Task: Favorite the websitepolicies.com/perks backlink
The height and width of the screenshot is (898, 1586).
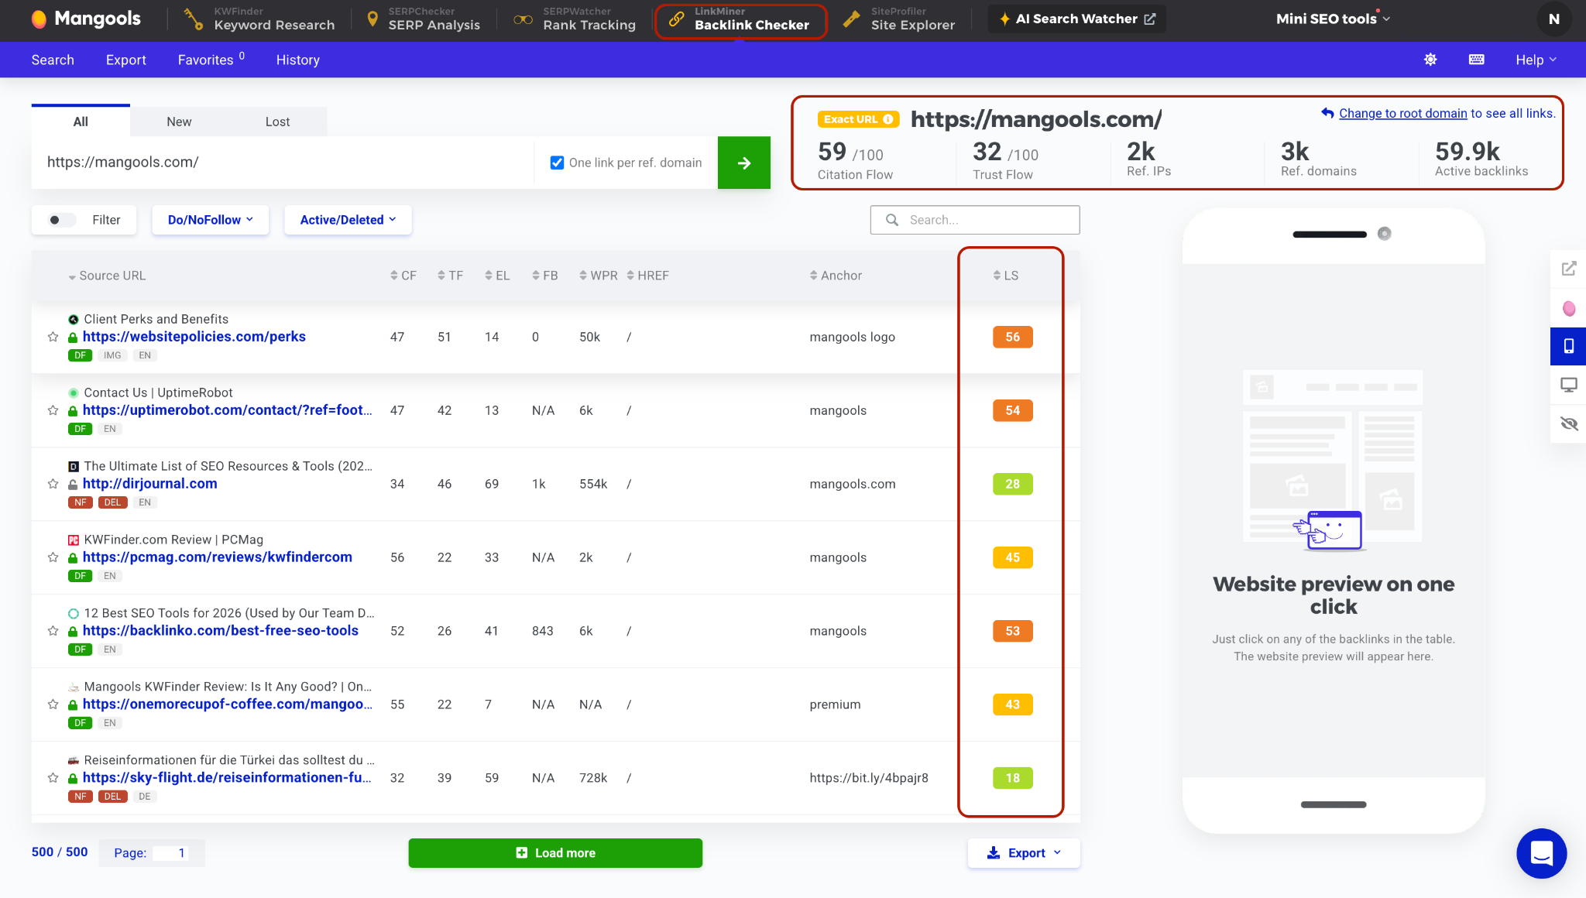Action: [53, 337]
